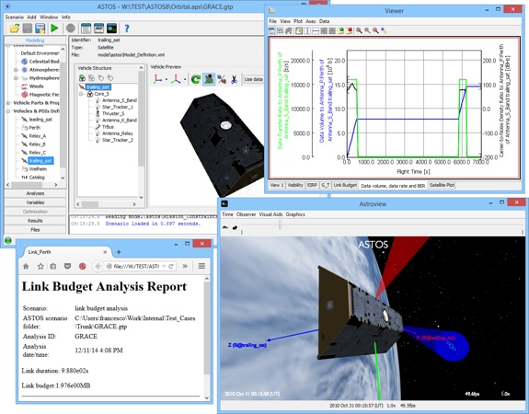Screen dimensions: 529x414
Task: Click the scissors icon in Vehicle Preview toolbar
Action: (234, 79)
